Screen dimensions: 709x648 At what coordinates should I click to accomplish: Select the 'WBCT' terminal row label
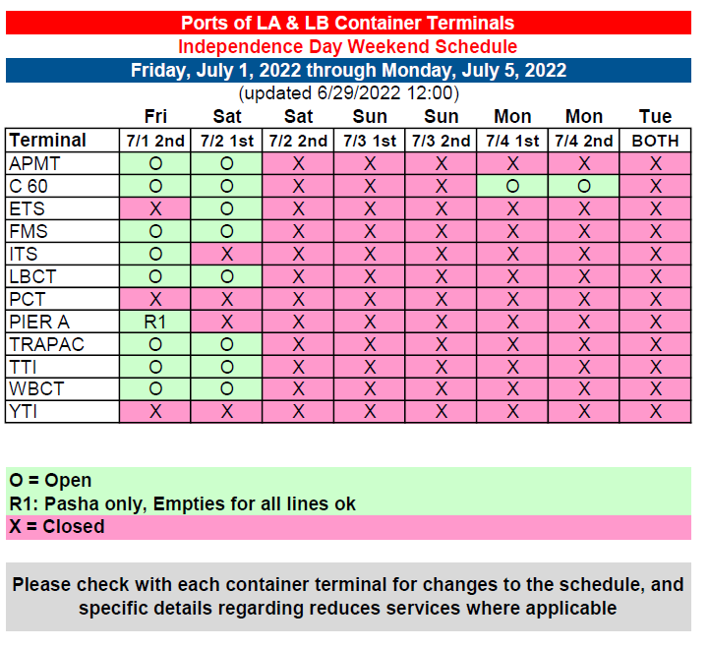62,388
